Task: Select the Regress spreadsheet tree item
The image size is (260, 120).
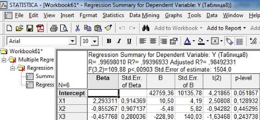Action: pyautogui.click(x=45, y=85)
